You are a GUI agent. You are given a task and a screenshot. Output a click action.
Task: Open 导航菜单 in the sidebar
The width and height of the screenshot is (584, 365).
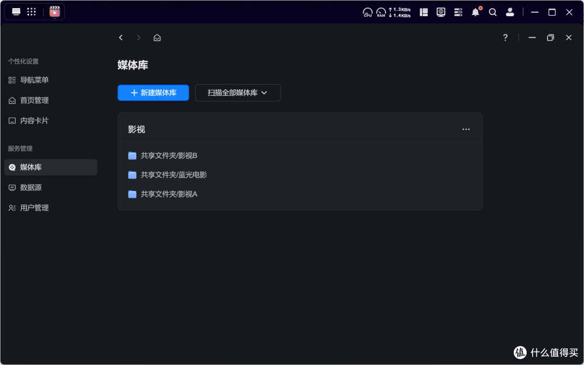point(51,80)
